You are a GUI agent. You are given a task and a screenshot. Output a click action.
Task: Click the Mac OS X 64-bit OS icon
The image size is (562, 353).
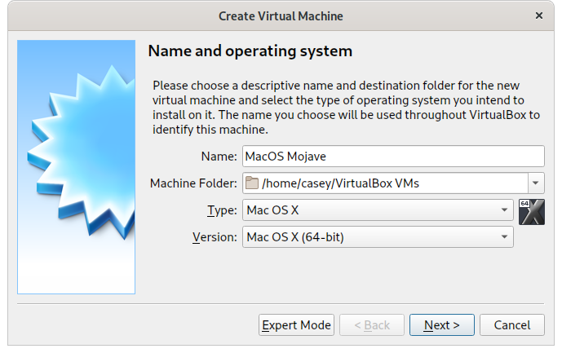[x=532, y=212]
